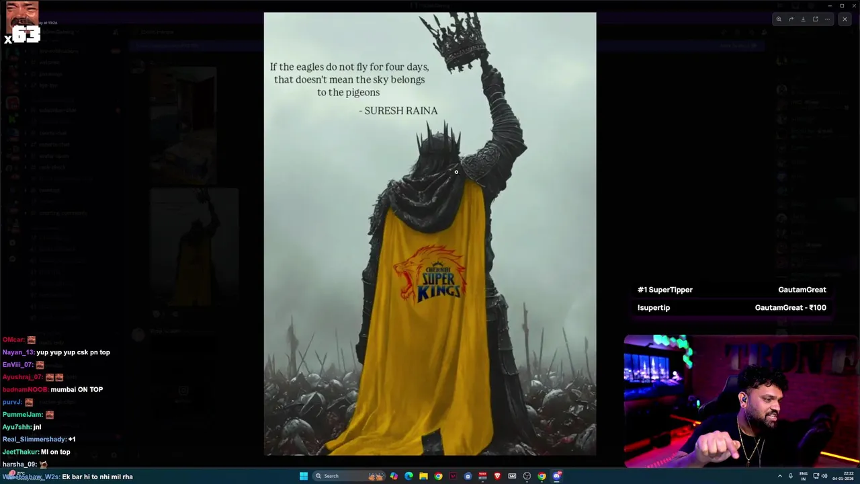The image size is (860, 484).
Task: Close the image viewer with the X button
Action: point(845,19)
